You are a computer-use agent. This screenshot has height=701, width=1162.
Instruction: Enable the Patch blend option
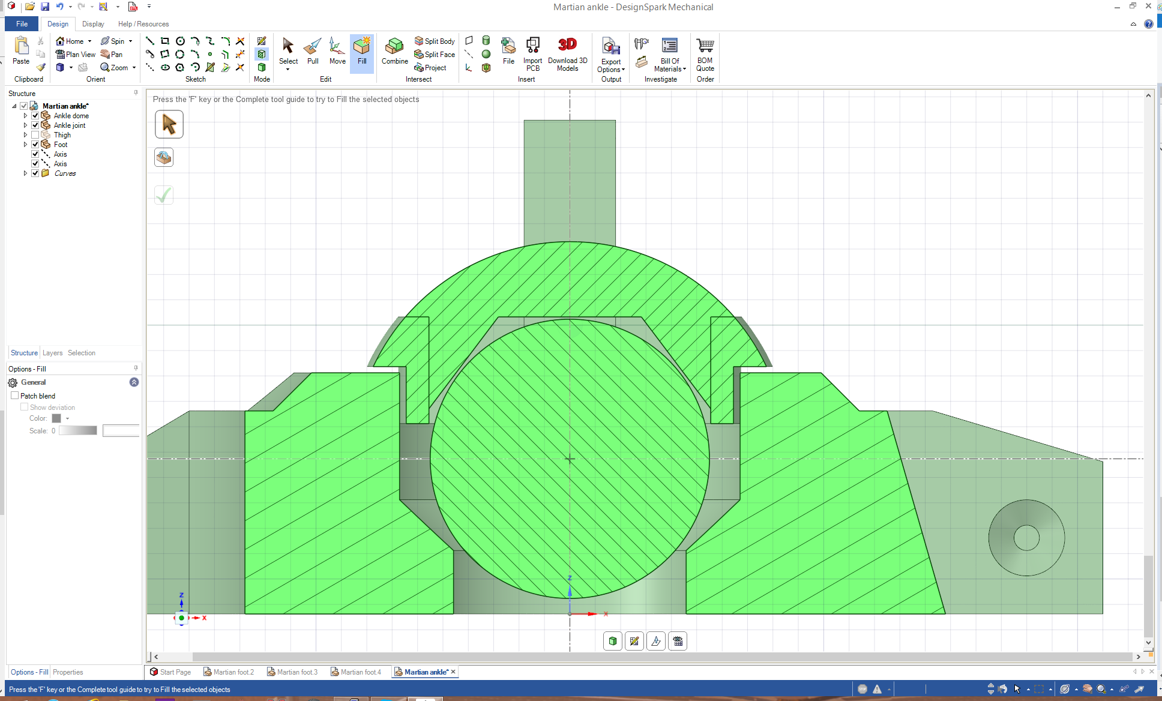point(15,396)
